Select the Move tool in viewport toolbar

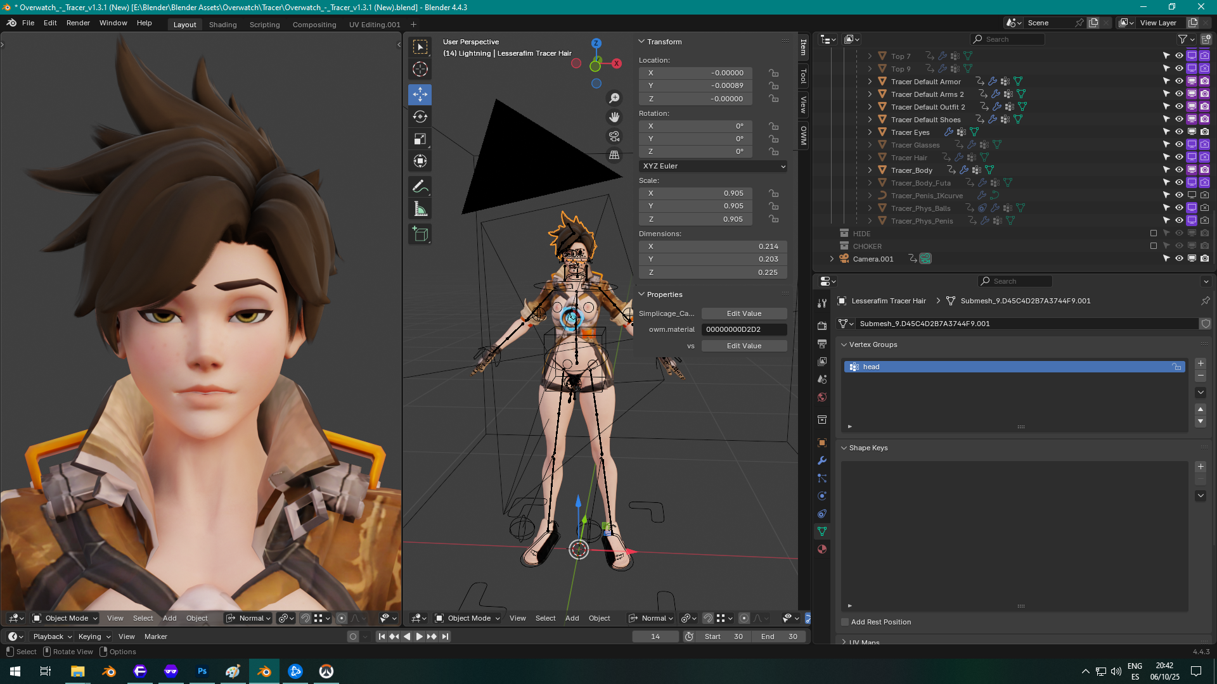click(x=420, y=94)
